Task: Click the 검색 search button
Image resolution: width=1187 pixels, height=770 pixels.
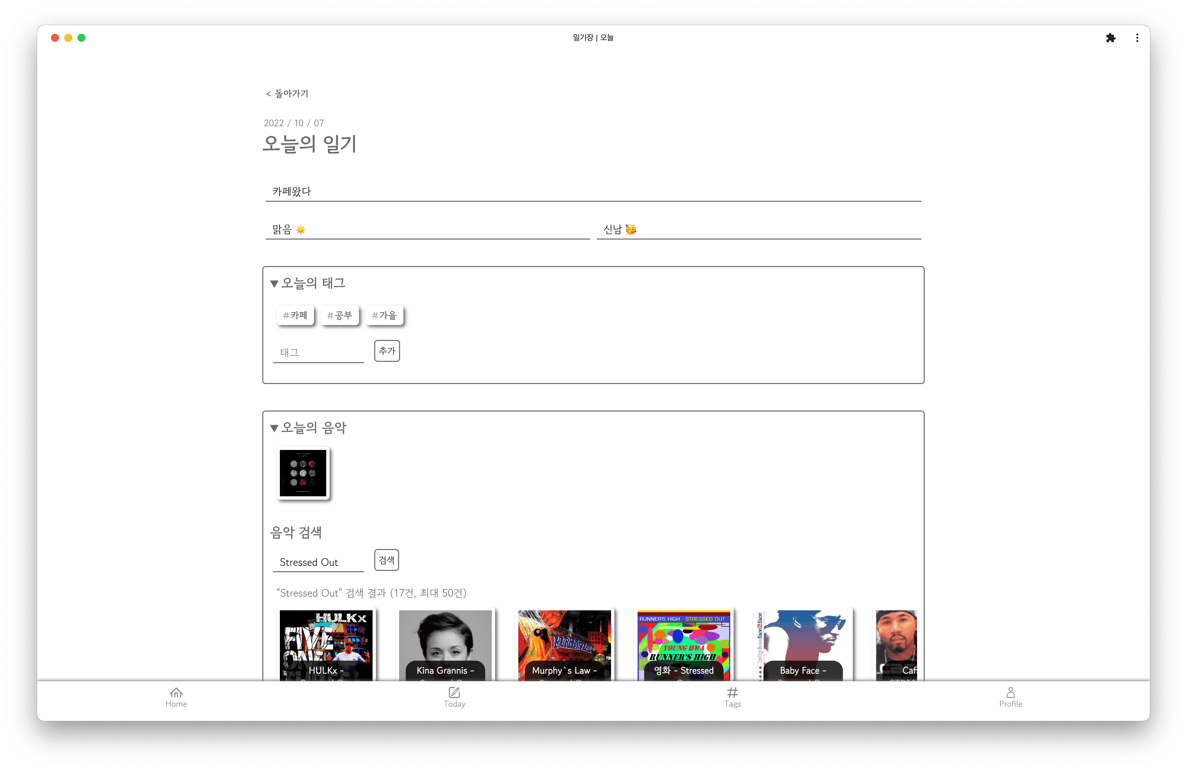Action: pyautogui.click(x=387, y=560)
